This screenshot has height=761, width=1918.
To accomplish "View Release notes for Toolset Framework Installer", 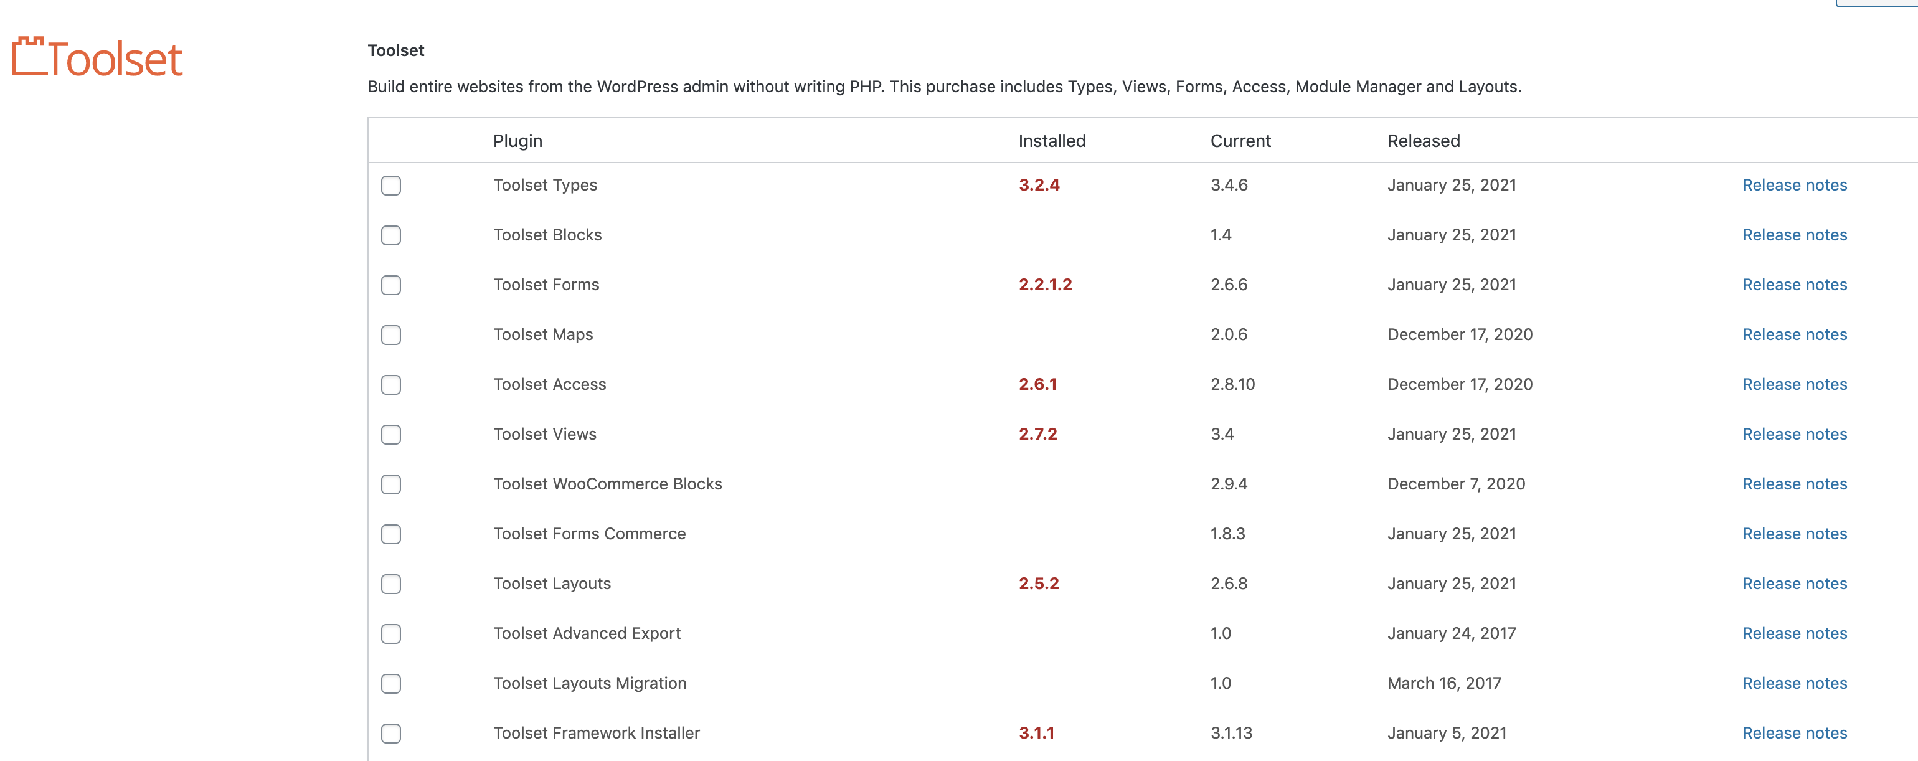I will [1795, 734].
